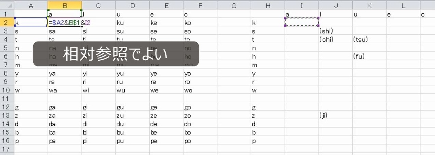This screenshot has height=155, width=435.
Task: Click cell containing "si"
Action: [x=99, y=31]
